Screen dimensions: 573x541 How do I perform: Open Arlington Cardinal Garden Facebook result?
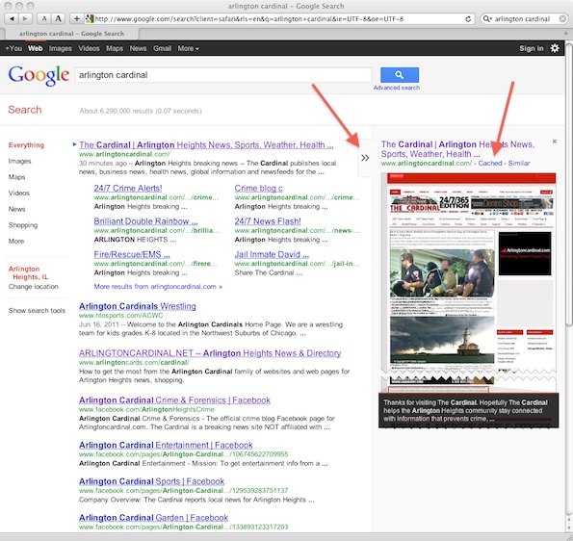[153, 518]
